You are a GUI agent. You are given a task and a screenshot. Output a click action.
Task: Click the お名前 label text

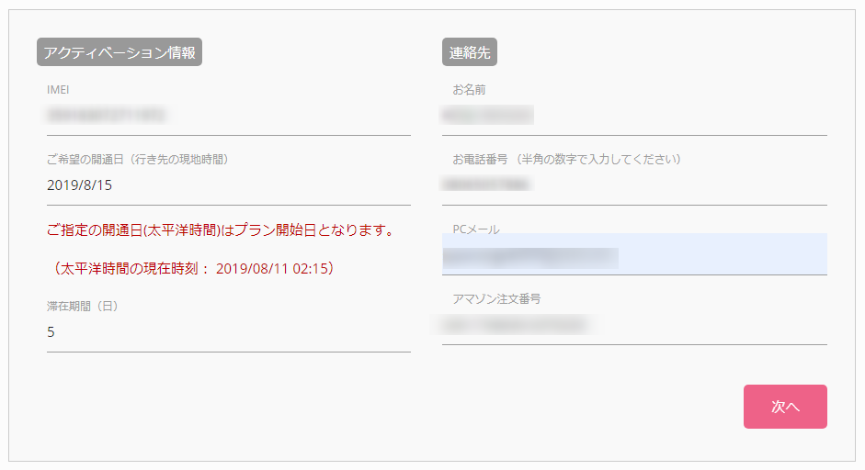point(469,90)
